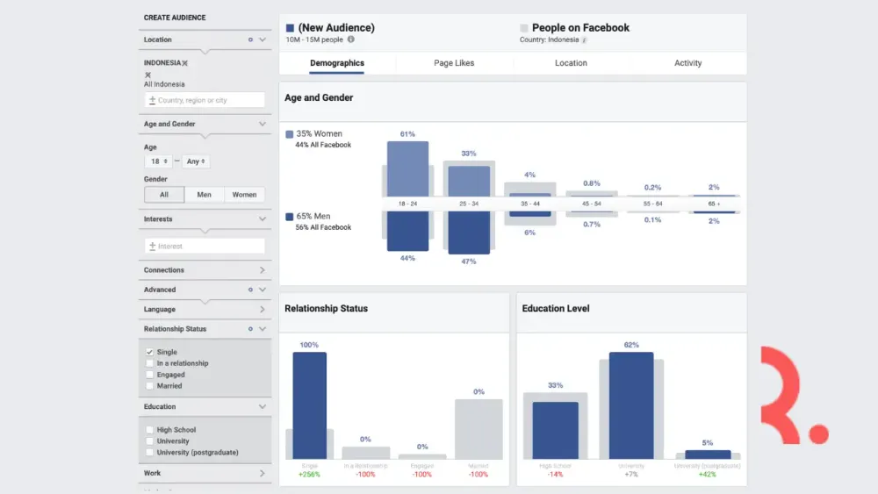Collapse the Advanced section chevron
The height and width of the screenshot is (494, 878).
point(262,290)
